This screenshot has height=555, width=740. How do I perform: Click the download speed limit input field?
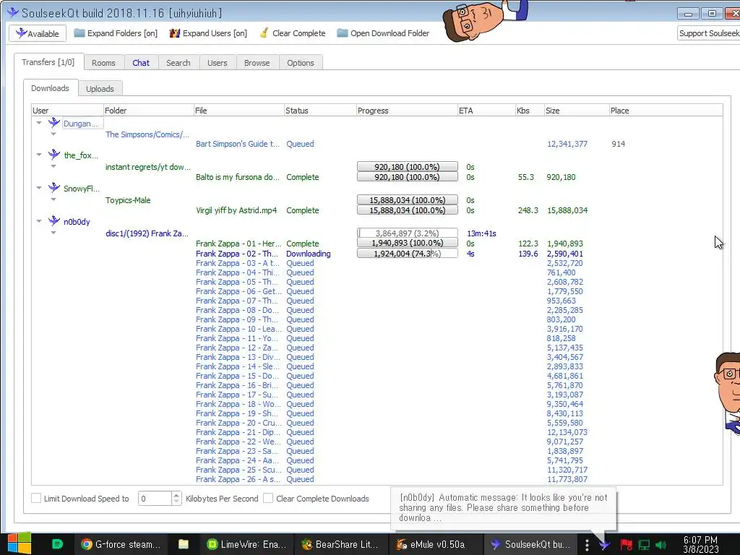tap(155, 499)
